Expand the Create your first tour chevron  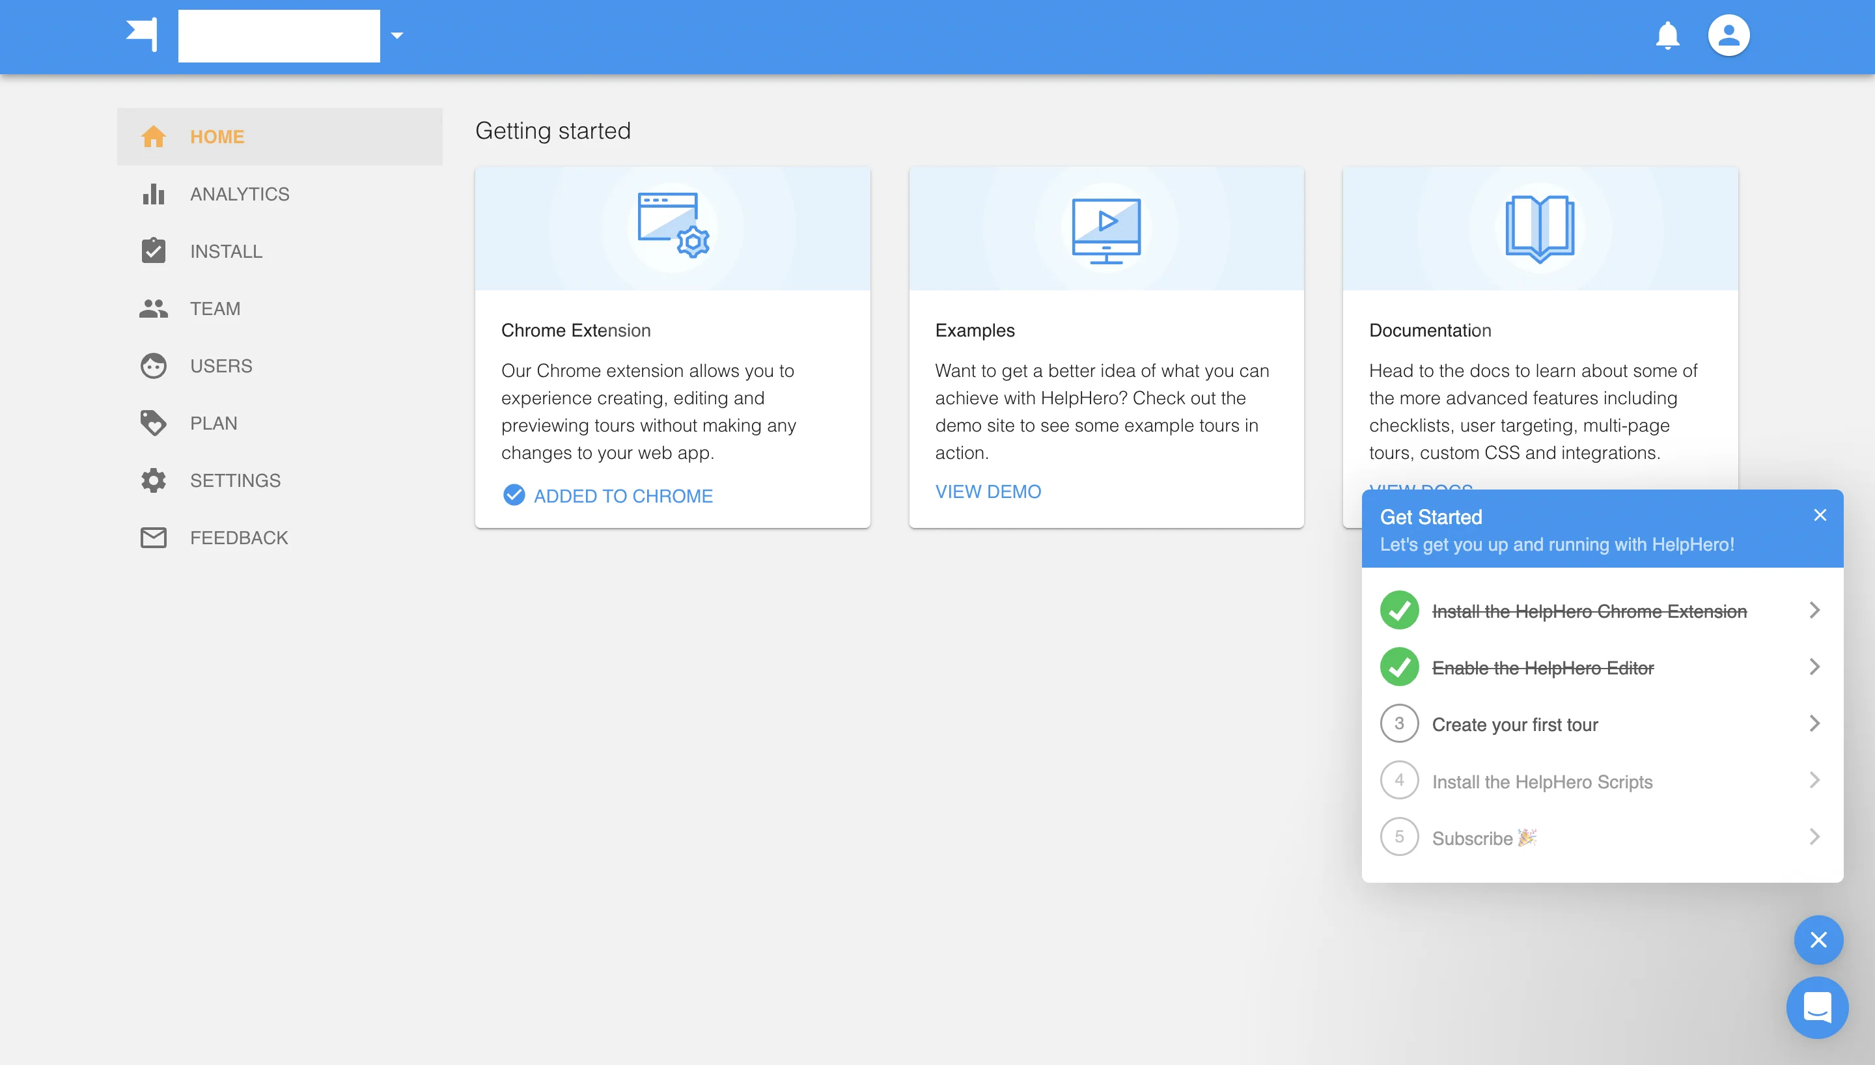pyautogui.click(x=1814, y=723)
